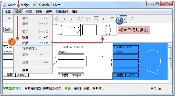Click '1 開雙' field under Front piece
The width and height of the screenshot is (175, 96).
click(x=9, y=75)
